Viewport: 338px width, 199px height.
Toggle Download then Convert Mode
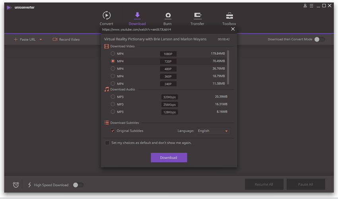pos(319,39)
